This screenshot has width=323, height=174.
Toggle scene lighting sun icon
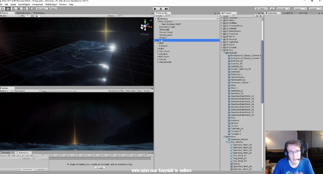point(28,16)
